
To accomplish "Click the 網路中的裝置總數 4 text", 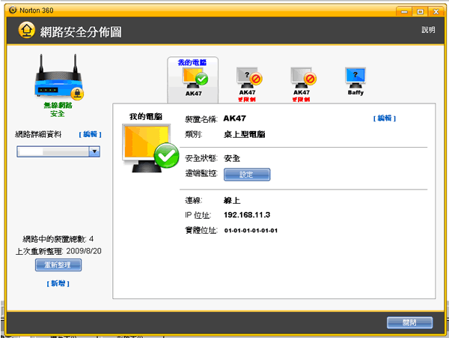I will 58,239.
